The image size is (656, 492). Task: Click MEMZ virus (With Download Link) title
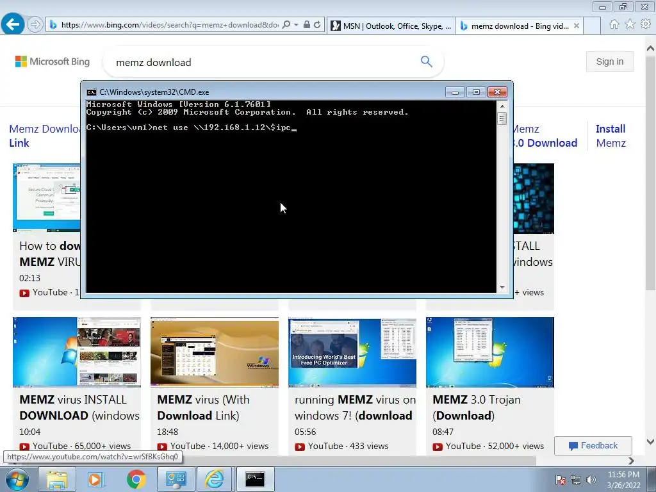203,407
